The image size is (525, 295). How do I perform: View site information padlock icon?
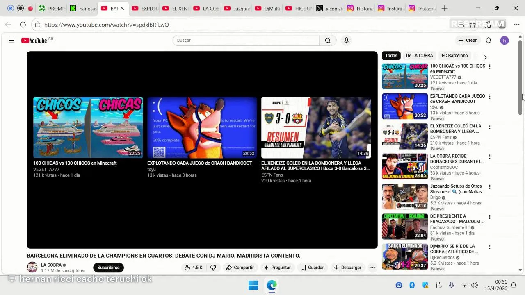pos(38,25)
